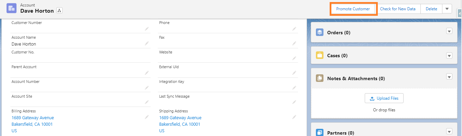Screen dimensions: 462x136
Task: Edit External UId pencil icon
Action: (294, 73)
